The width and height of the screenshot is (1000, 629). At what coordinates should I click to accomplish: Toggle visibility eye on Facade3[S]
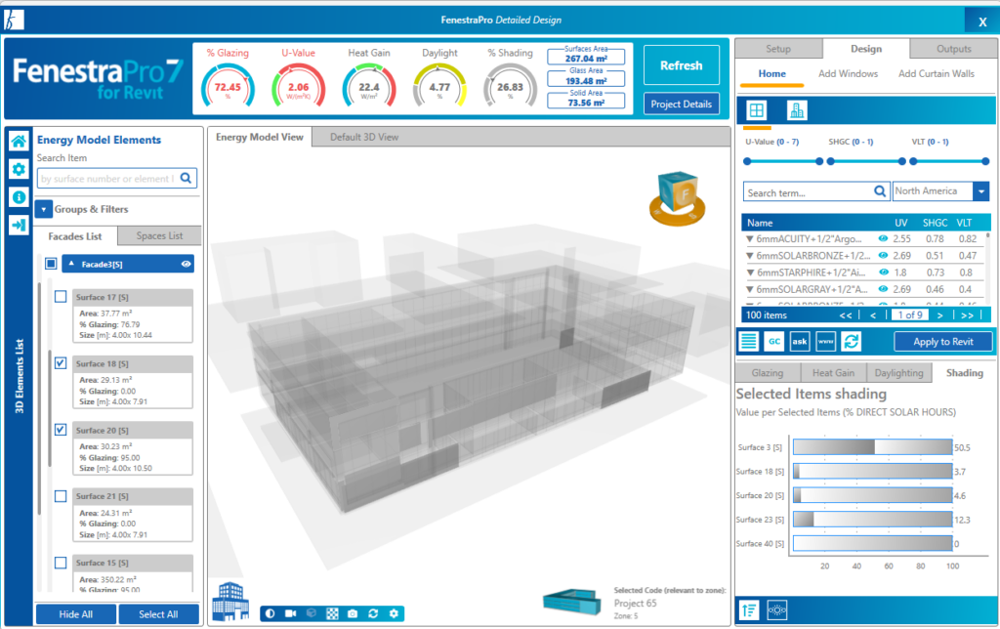pos(186,264)
